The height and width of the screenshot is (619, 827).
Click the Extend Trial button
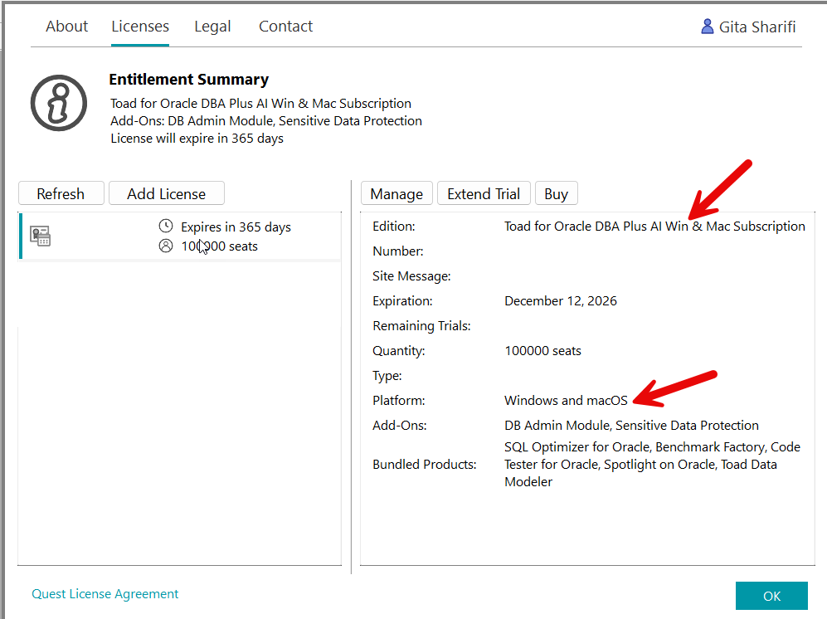[x=484, y=193]
